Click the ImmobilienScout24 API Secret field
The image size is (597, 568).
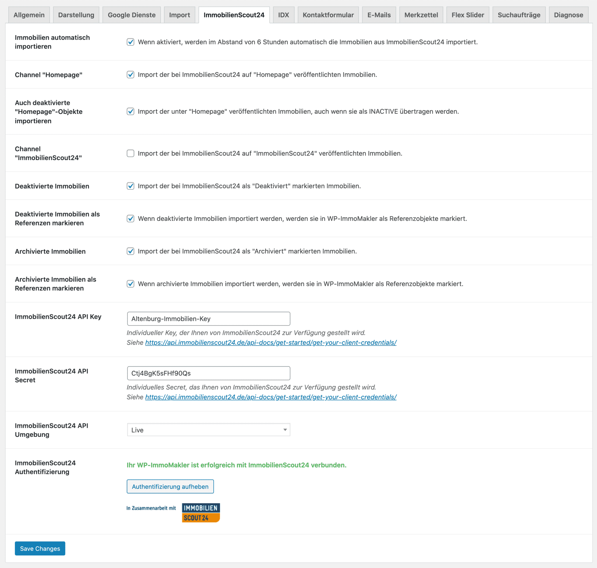[x=208, y=373]
